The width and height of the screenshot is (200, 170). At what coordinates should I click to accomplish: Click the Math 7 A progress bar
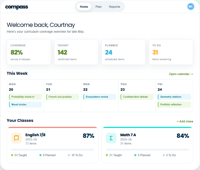[147, 150]
